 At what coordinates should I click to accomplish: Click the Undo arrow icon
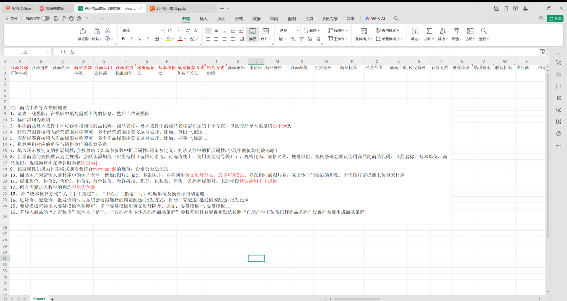tap(87, 19)
